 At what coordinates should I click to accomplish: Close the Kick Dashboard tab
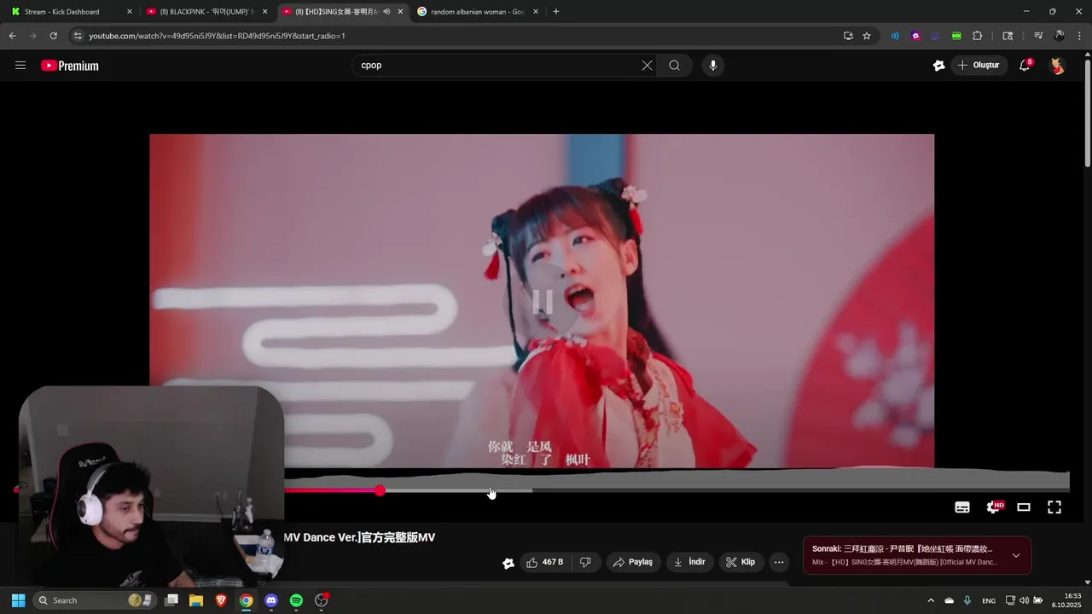pyautogui.click(x=130, y=12)
